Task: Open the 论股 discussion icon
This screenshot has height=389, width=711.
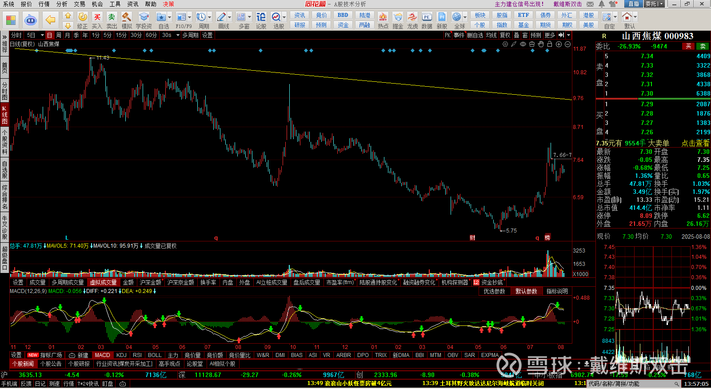Action: tap(261, 17)
